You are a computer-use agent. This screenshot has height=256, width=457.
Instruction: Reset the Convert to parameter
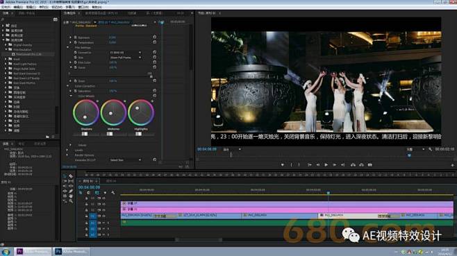(x=154, y=52)
